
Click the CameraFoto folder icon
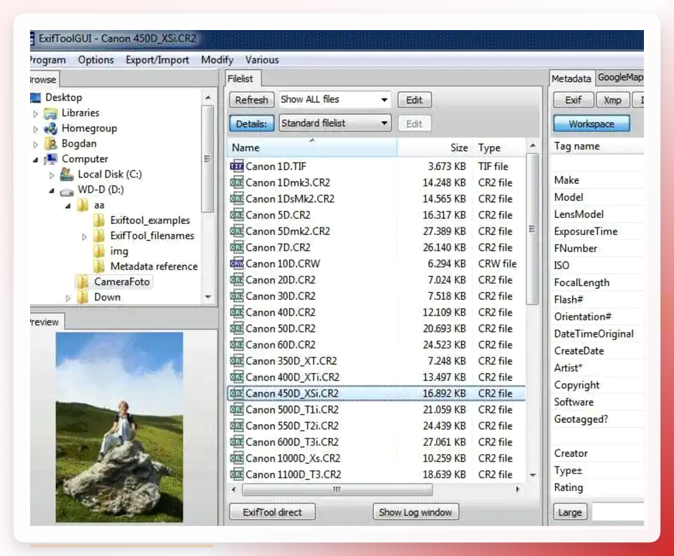click(83, 282)
